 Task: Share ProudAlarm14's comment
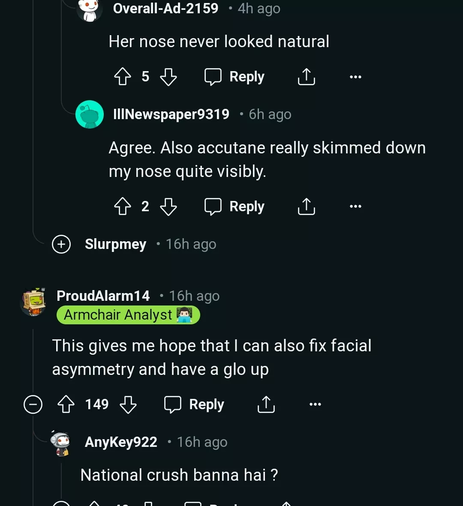coord(266,404)
